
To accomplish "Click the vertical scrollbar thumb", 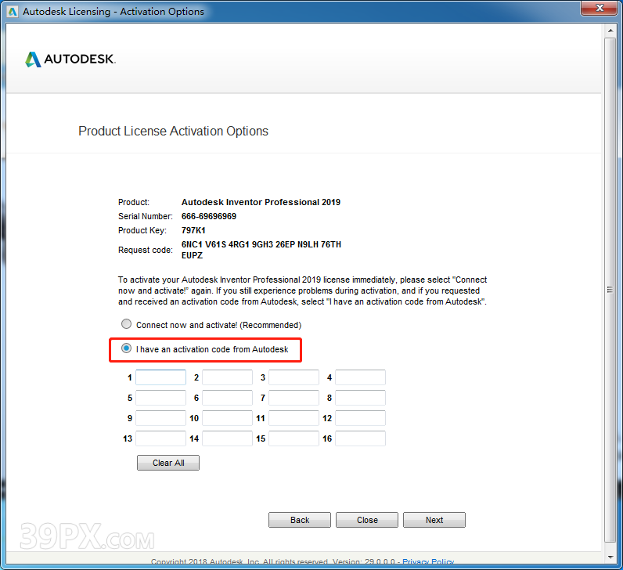I will 610,290.
